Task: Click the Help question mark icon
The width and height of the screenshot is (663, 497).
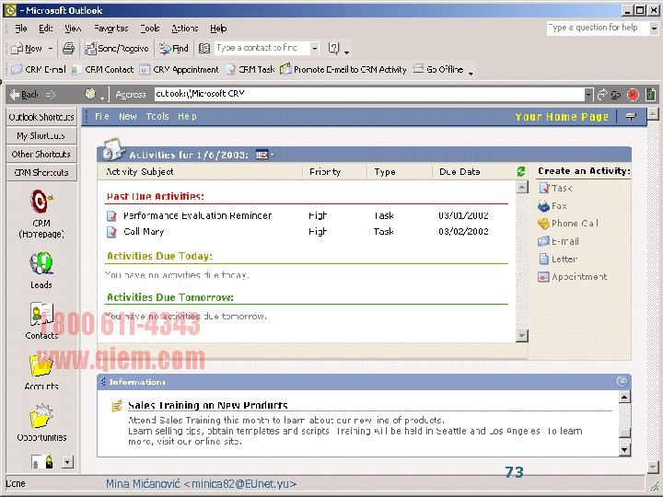Action: [333, 48]
